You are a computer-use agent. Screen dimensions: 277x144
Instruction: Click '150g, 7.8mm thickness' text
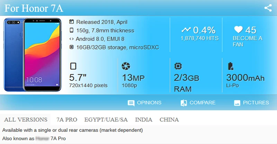pyautogui.click(x=105, y=31)
